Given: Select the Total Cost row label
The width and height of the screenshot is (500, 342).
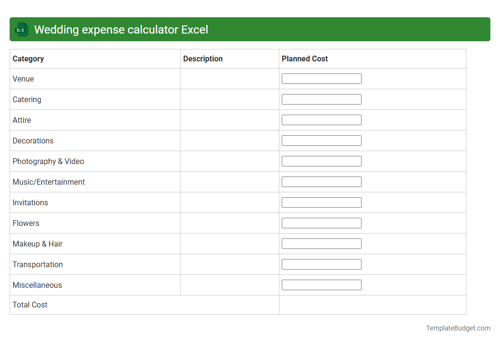Looking at the screenshot, I should (x=30, y=305).
